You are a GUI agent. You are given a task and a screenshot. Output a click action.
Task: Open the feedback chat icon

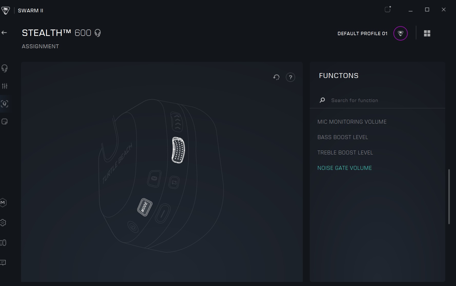(3, 262)
